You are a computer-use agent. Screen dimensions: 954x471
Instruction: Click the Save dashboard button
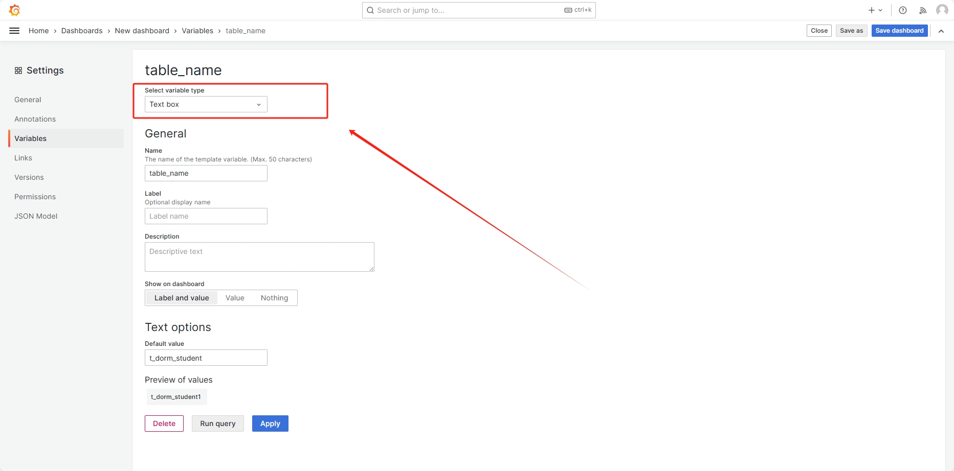click(899, 31)
